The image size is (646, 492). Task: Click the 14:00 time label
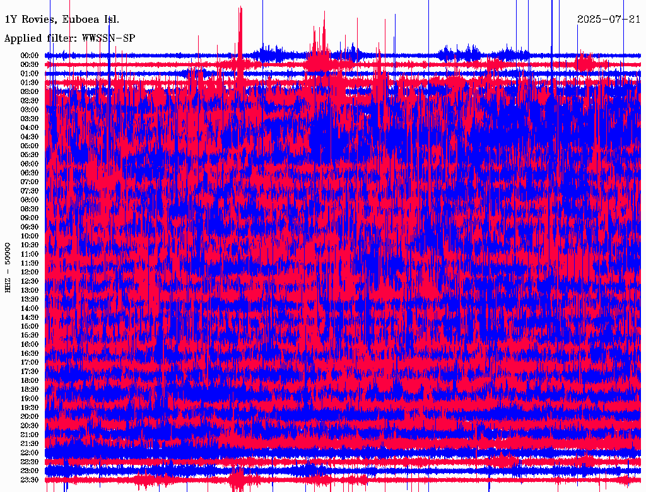(30, 308)
